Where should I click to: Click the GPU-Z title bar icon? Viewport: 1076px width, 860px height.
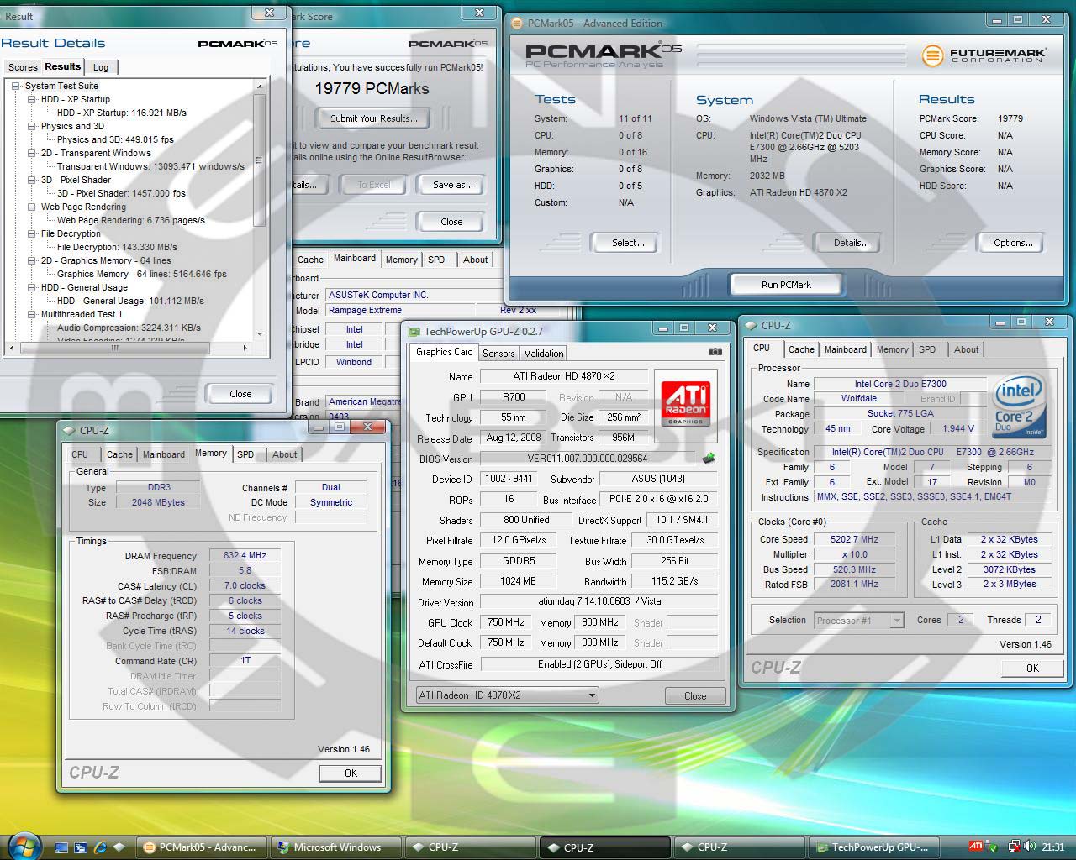tap(414, 331)
